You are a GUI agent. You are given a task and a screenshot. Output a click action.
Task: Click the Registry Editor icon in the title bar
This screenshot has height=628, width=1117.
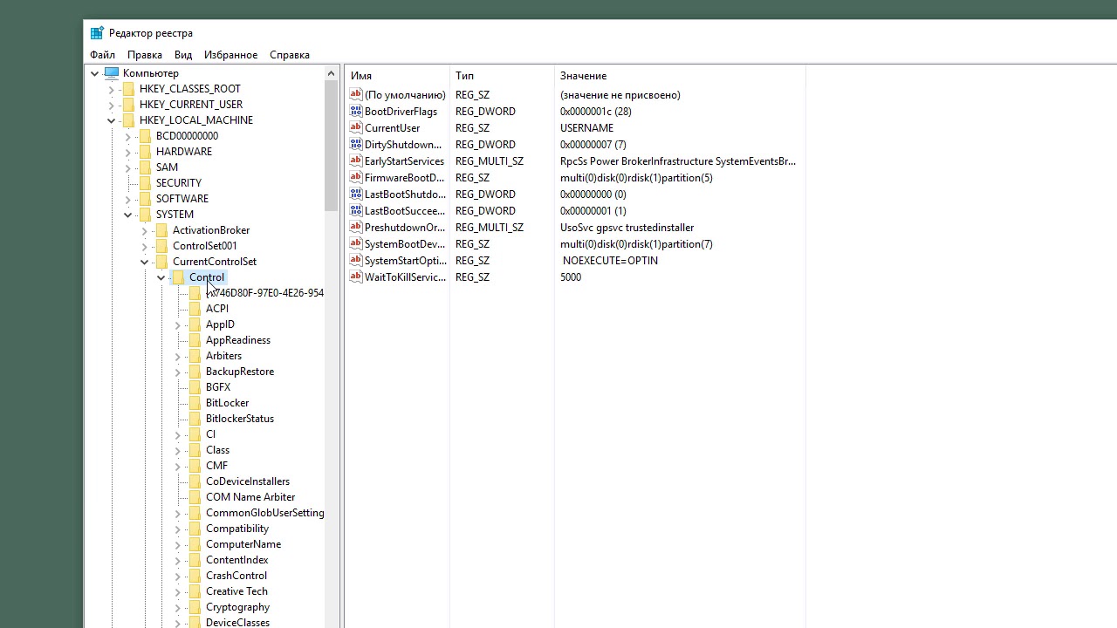point(97,33)
